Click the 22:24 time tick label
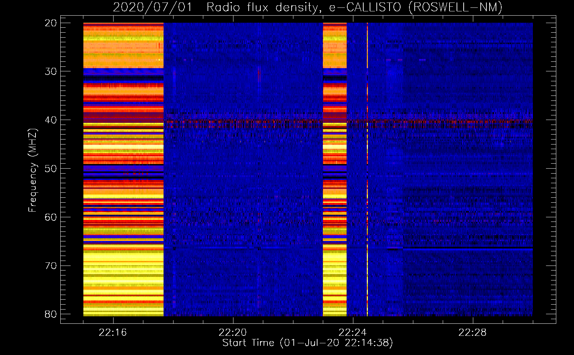Viewport: 574px width, 355px height. (x=353, y=333)
